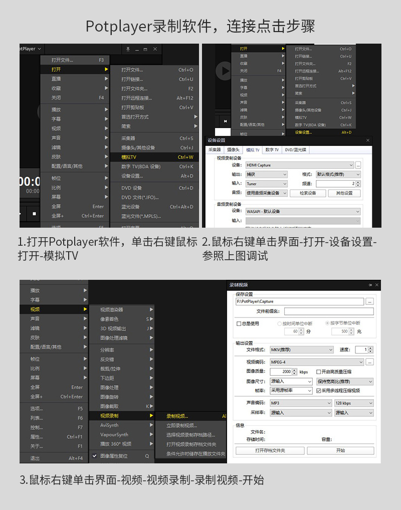The image size is (401, 510).
Task: Open the 128 kbps bitrate dropdown
Action: 354,403
